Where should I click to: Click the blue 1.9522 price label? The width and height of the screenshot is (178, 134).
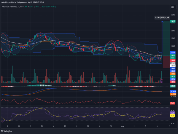click(x=173, y=71)
